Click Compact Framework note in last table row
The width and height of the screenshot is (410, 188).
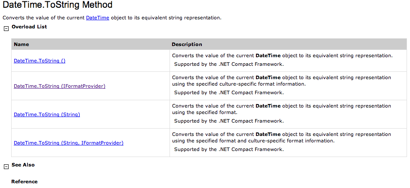coord(229,149)
